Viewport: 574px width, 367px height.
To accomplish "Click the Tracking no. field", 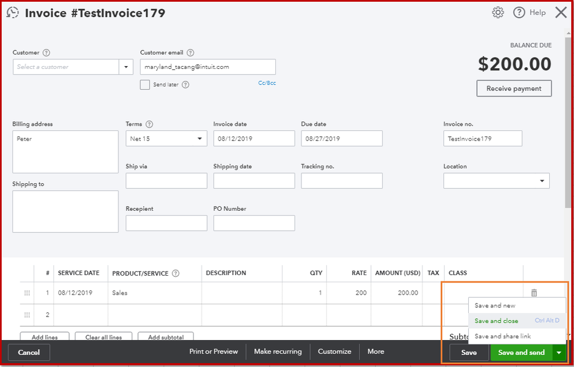I will 342,181.
